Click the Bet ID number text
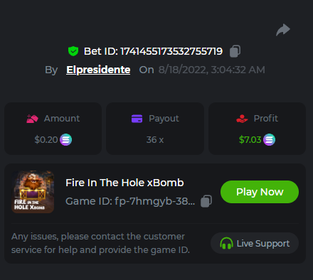313x280 pixels. [171, 51]
